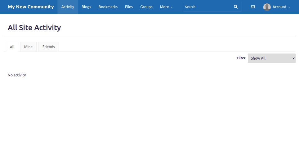
Task: Go to Activity in top navigation
Action: tap(68, 7)
